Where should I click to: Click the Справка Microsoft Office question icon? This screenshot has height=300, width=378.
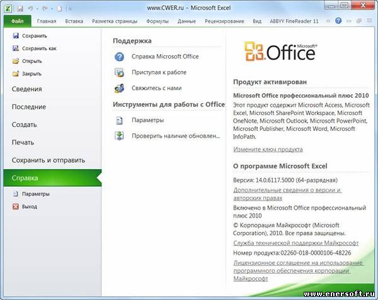click(119, 57)
